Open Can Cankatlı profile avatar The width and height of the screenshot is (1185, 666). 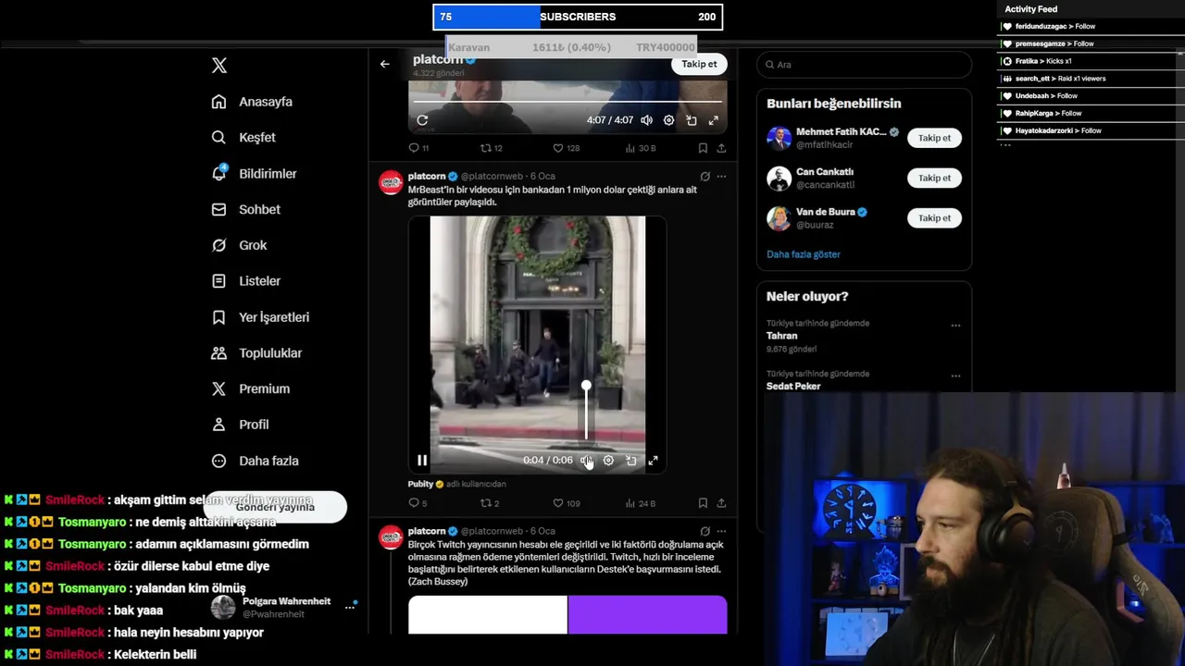779,178
